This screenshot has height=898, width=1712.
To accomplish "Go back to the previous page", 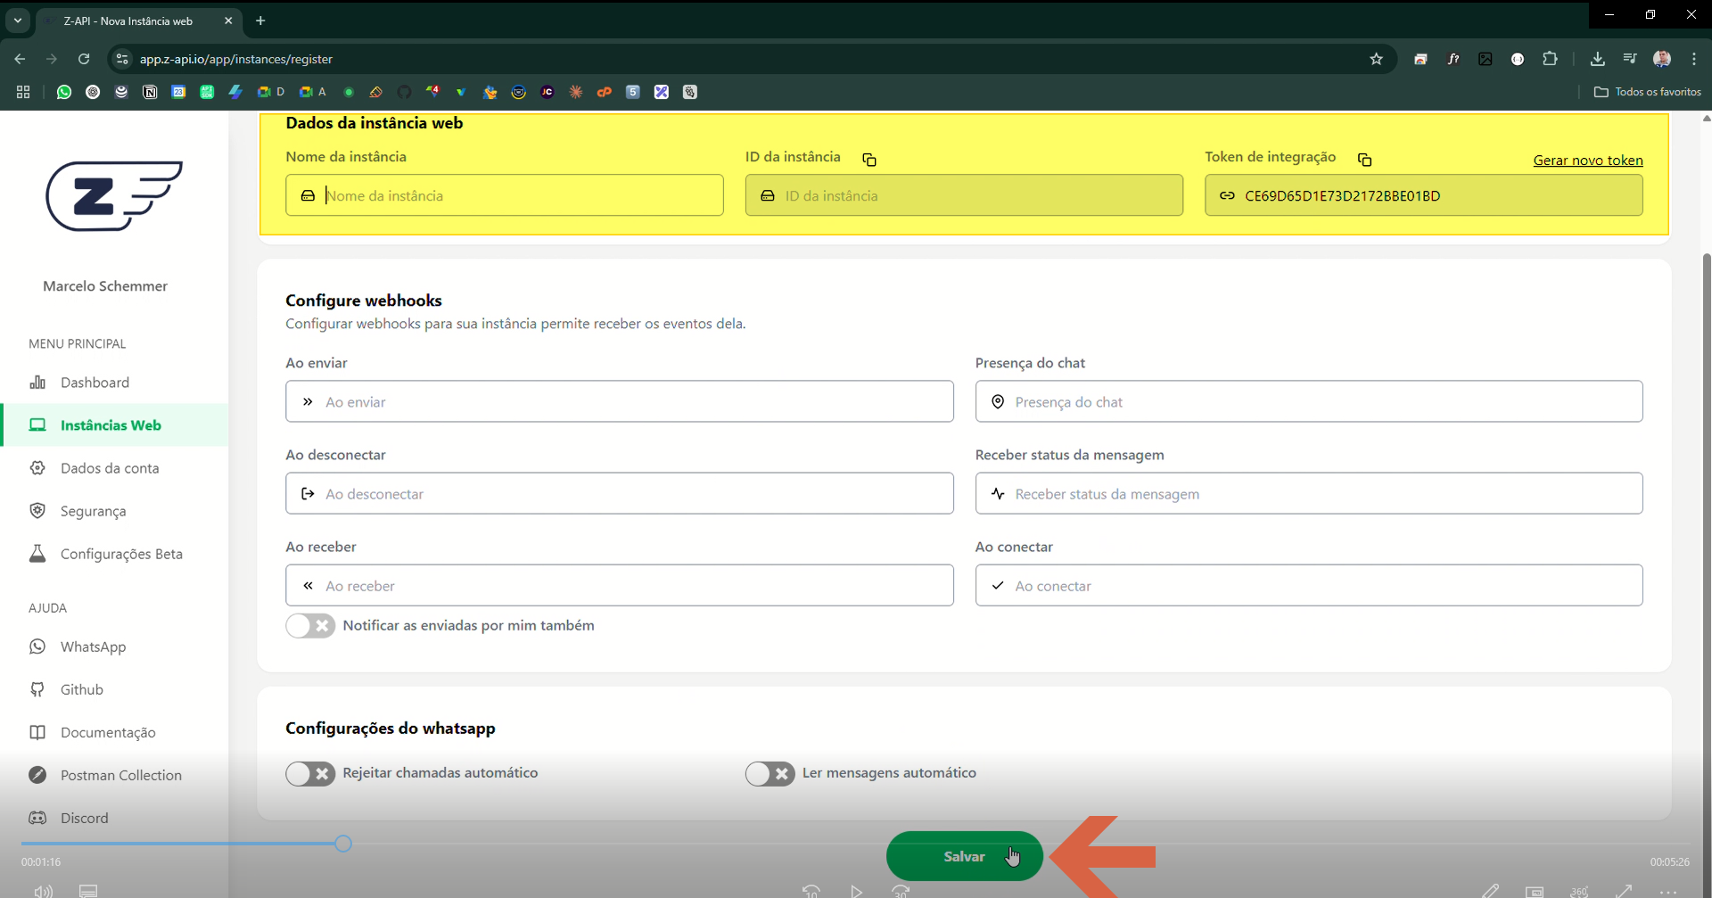I will click(20, 59).
